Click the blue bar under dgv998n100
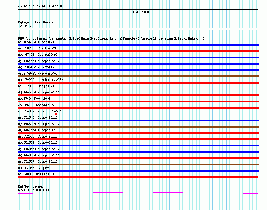The width and height of the screenshot is (267, 210). pyautogui.click(x=138, y=70)
